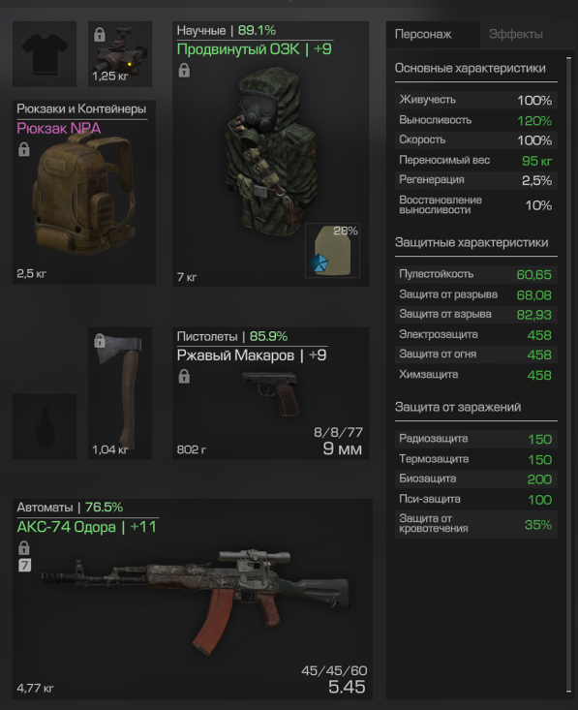Click the empty grenade slot
578x710 pixels.
(x=45, y=426)
